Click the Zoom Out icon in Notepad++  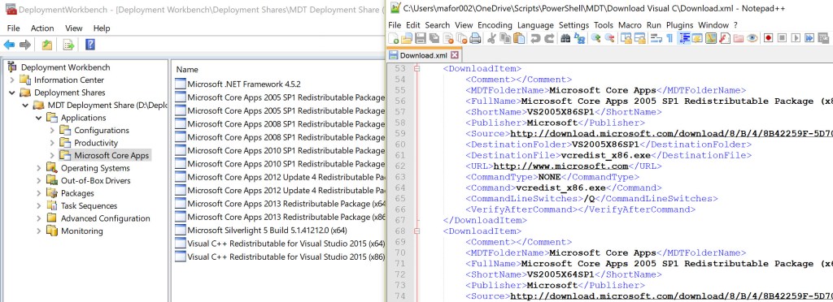pyautogui.click(x=610, y=38)
